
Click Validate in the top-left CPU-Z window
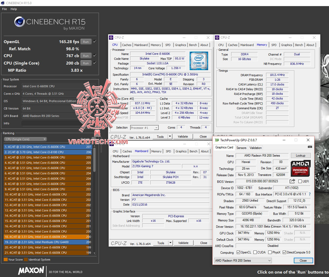click(183, 137)
